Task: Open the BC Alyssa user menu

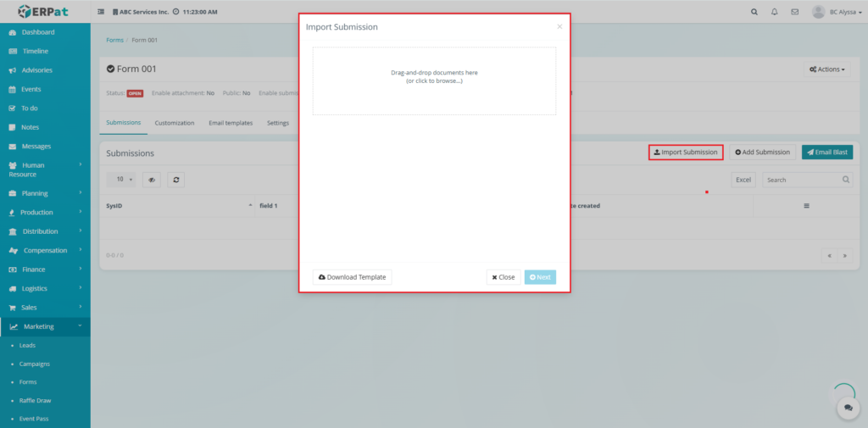Action: point(837,12)
